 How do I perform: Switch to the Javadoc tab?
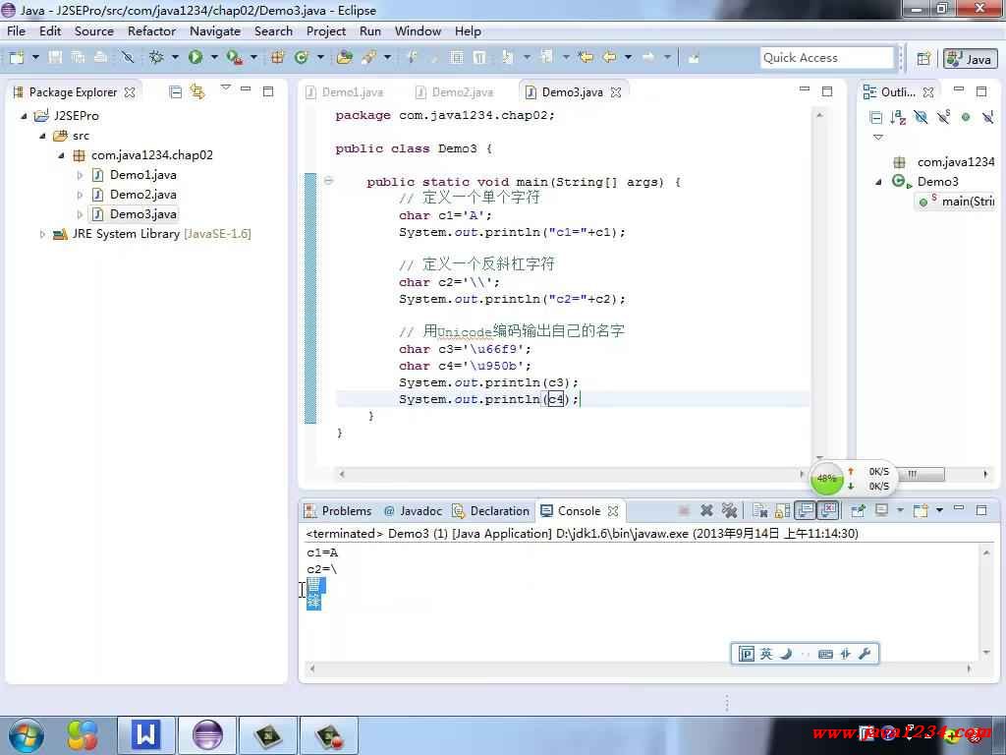414,511
